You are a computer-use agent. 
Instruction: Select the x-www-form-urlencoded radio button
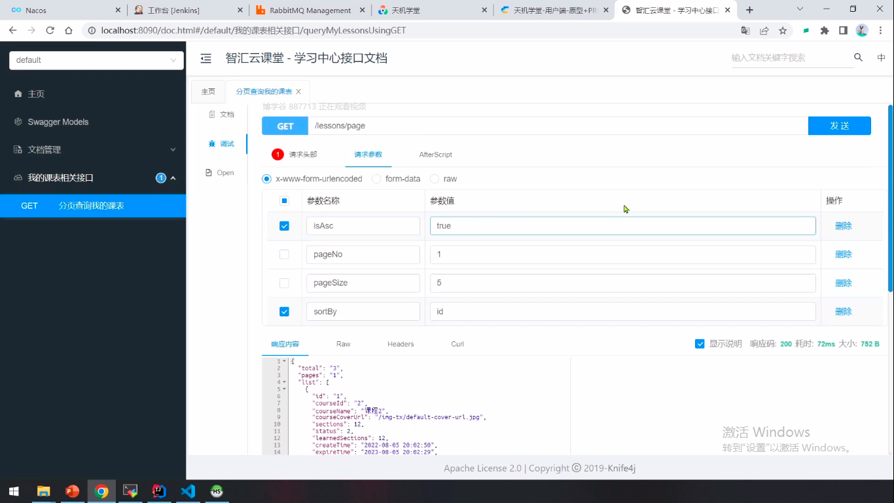point(266,179)
